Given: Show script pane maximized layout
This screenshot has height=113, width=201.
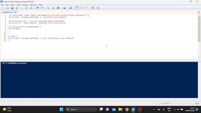Looking at the screenshot, I should coord(87,8).
